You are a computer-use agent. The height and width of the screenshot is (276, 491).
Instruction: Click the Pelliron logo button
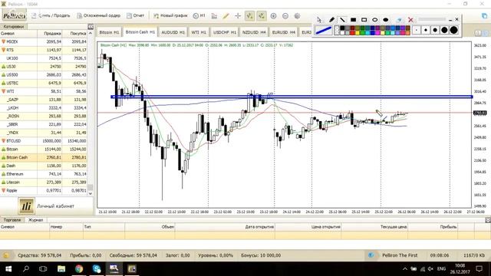[14, 15]
